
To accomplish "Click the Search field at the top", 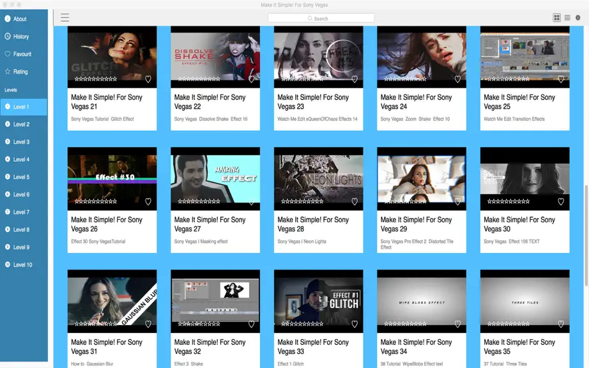I will click(x=321, y=19).
